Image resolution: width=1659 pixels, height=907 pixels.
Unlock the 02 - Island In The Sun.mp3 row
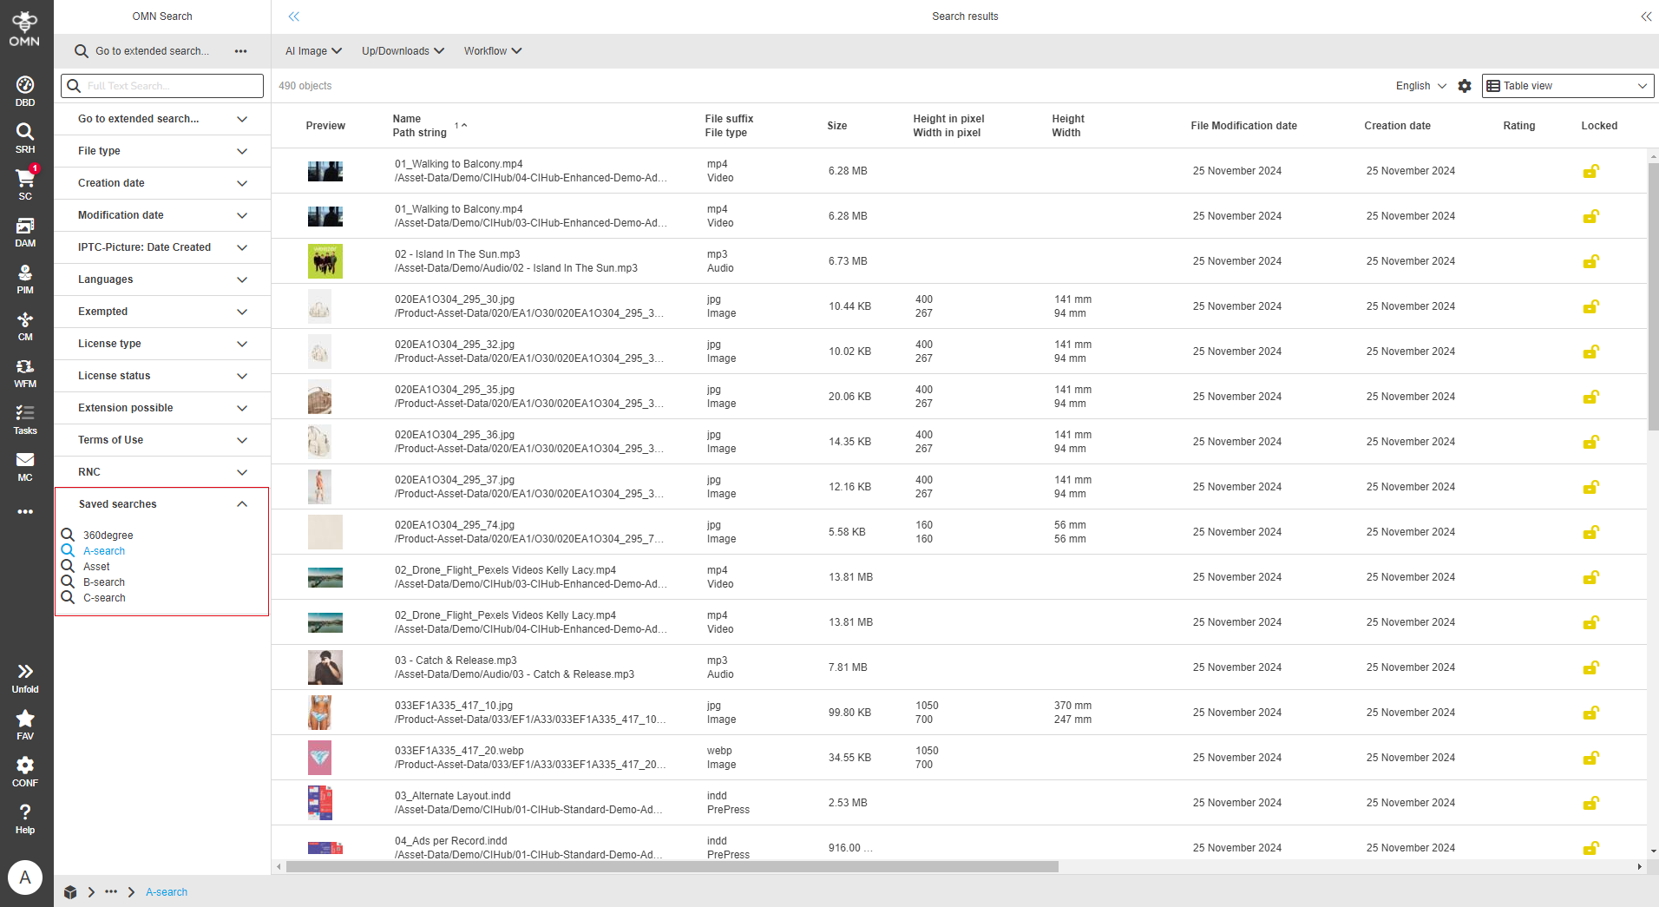pyautogui.click(x=1590, y=261)
